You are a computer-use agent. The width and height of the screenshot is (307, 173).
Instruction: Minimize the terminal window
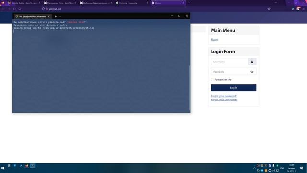click(172, 16)
